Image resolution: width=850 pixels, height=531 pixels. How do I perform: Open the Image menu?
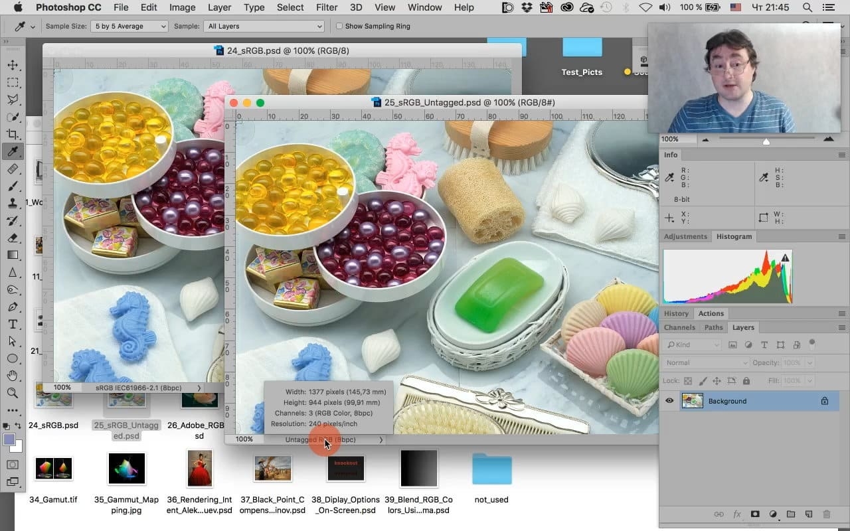(x=182, y=7)
